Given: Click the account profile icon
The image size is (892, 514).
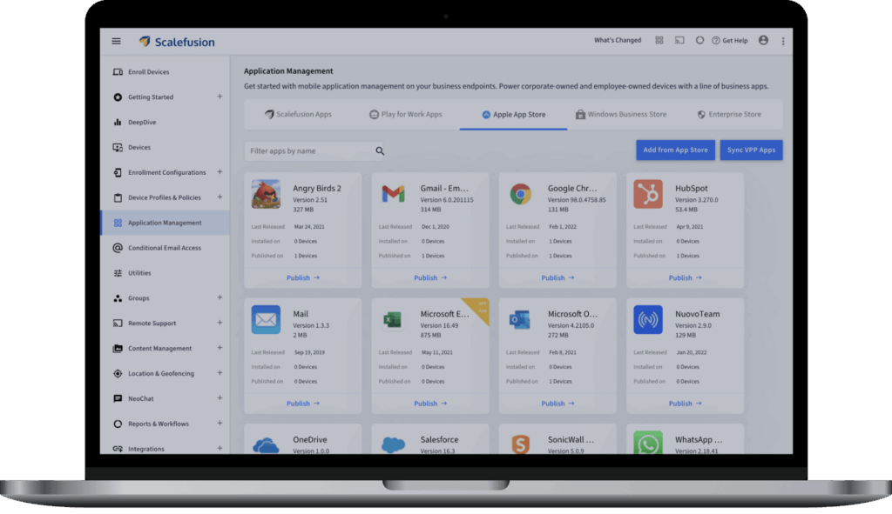Looking at the screenshot, I should pos(764,41).
